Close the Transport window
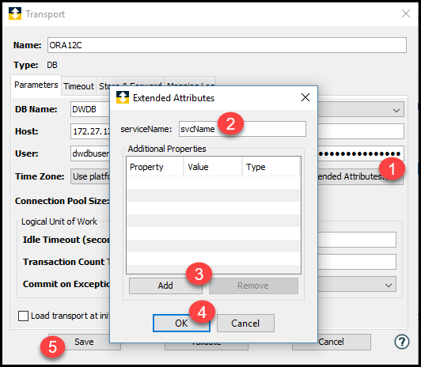Screen dimensions: 421x367 [406, 13]
